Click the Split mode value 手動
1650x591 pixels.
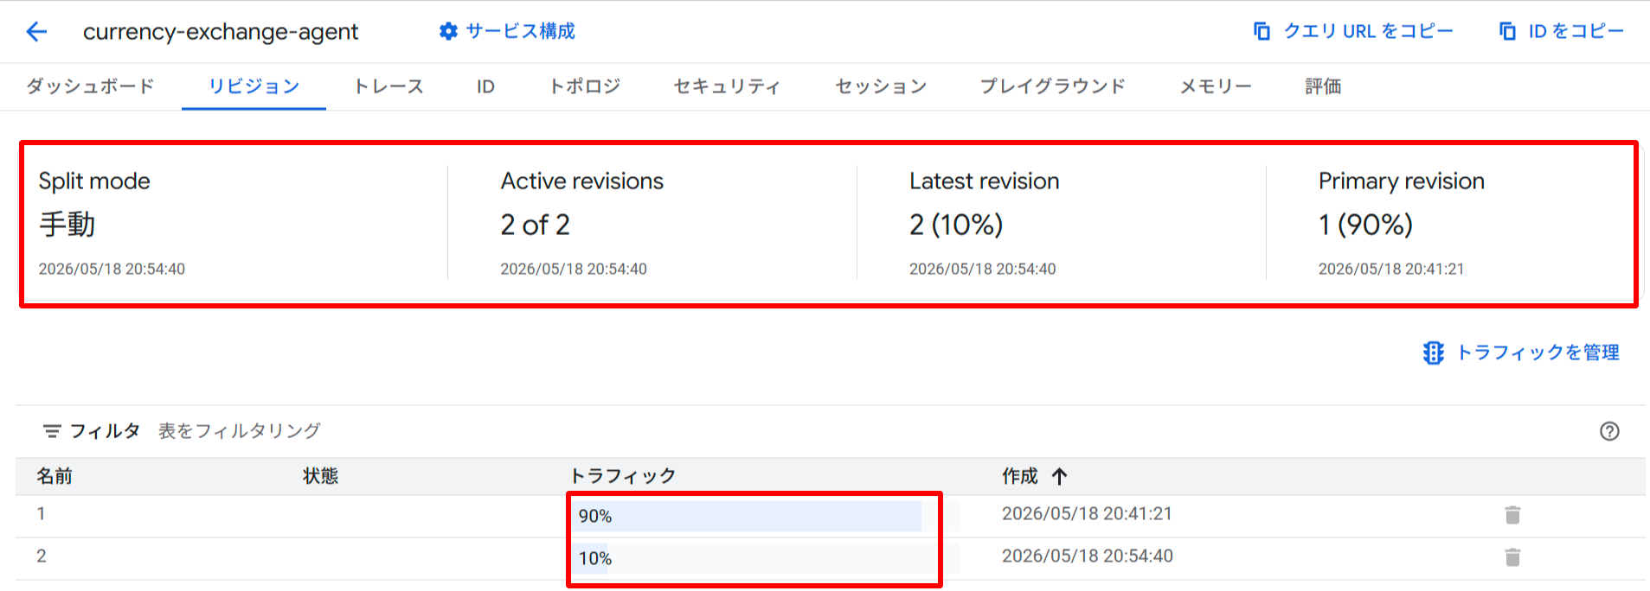(x=67, y=225)
